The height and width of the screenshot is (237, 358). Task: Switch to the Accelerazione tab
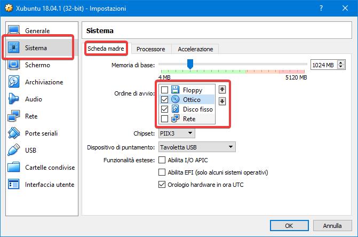(195, 49)
